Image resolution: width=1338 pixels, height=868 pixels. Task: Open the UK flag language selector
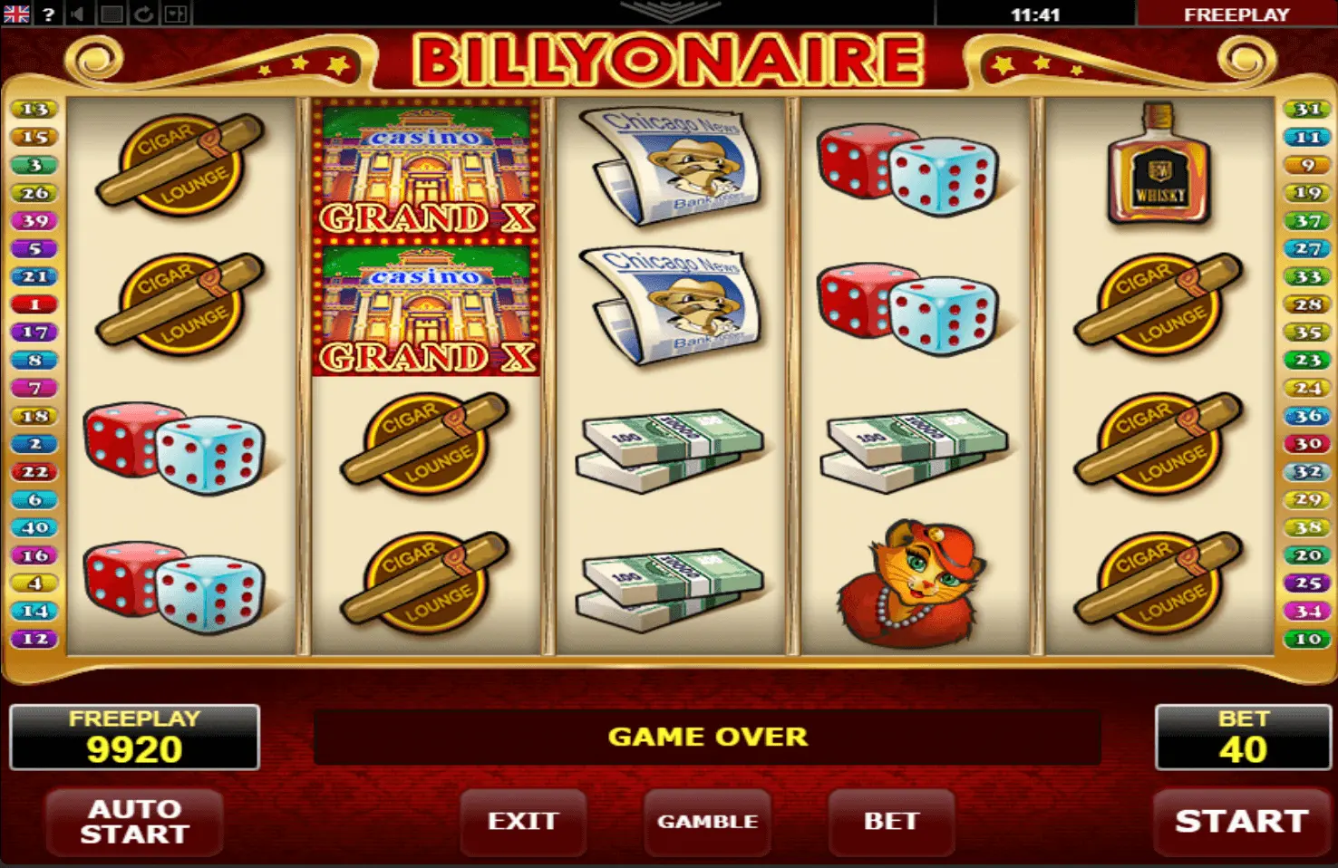click(x=16, y=14)
